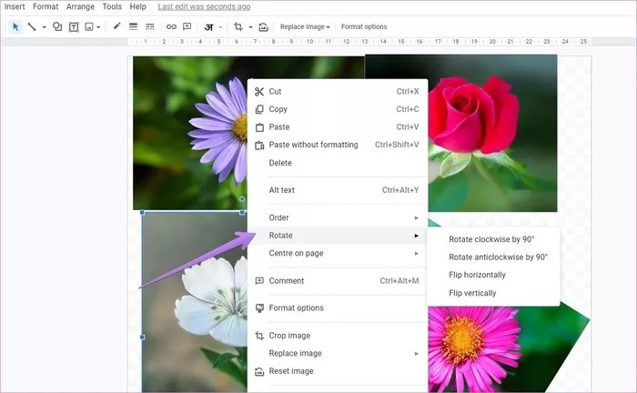Click the insert link icon
The width and height of the screenshot is (637, 393).
pyautogui.click(x=171, y=26)
